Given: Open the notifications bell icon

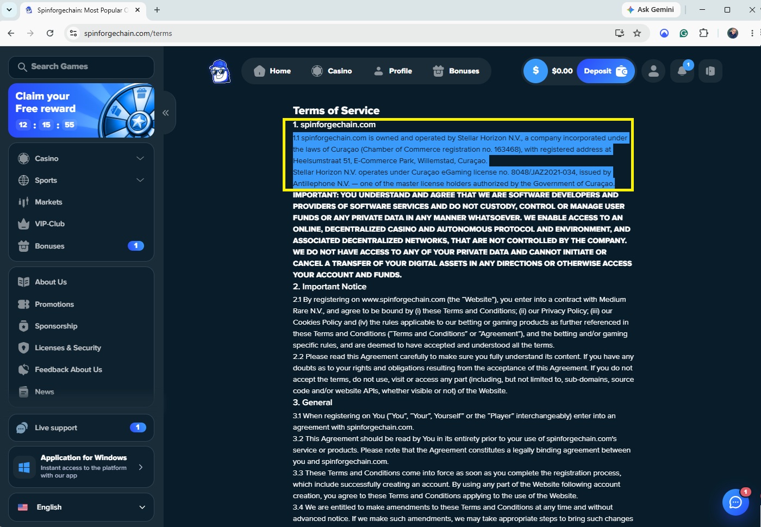Looking at the screenshot, I should click(682, 71).
